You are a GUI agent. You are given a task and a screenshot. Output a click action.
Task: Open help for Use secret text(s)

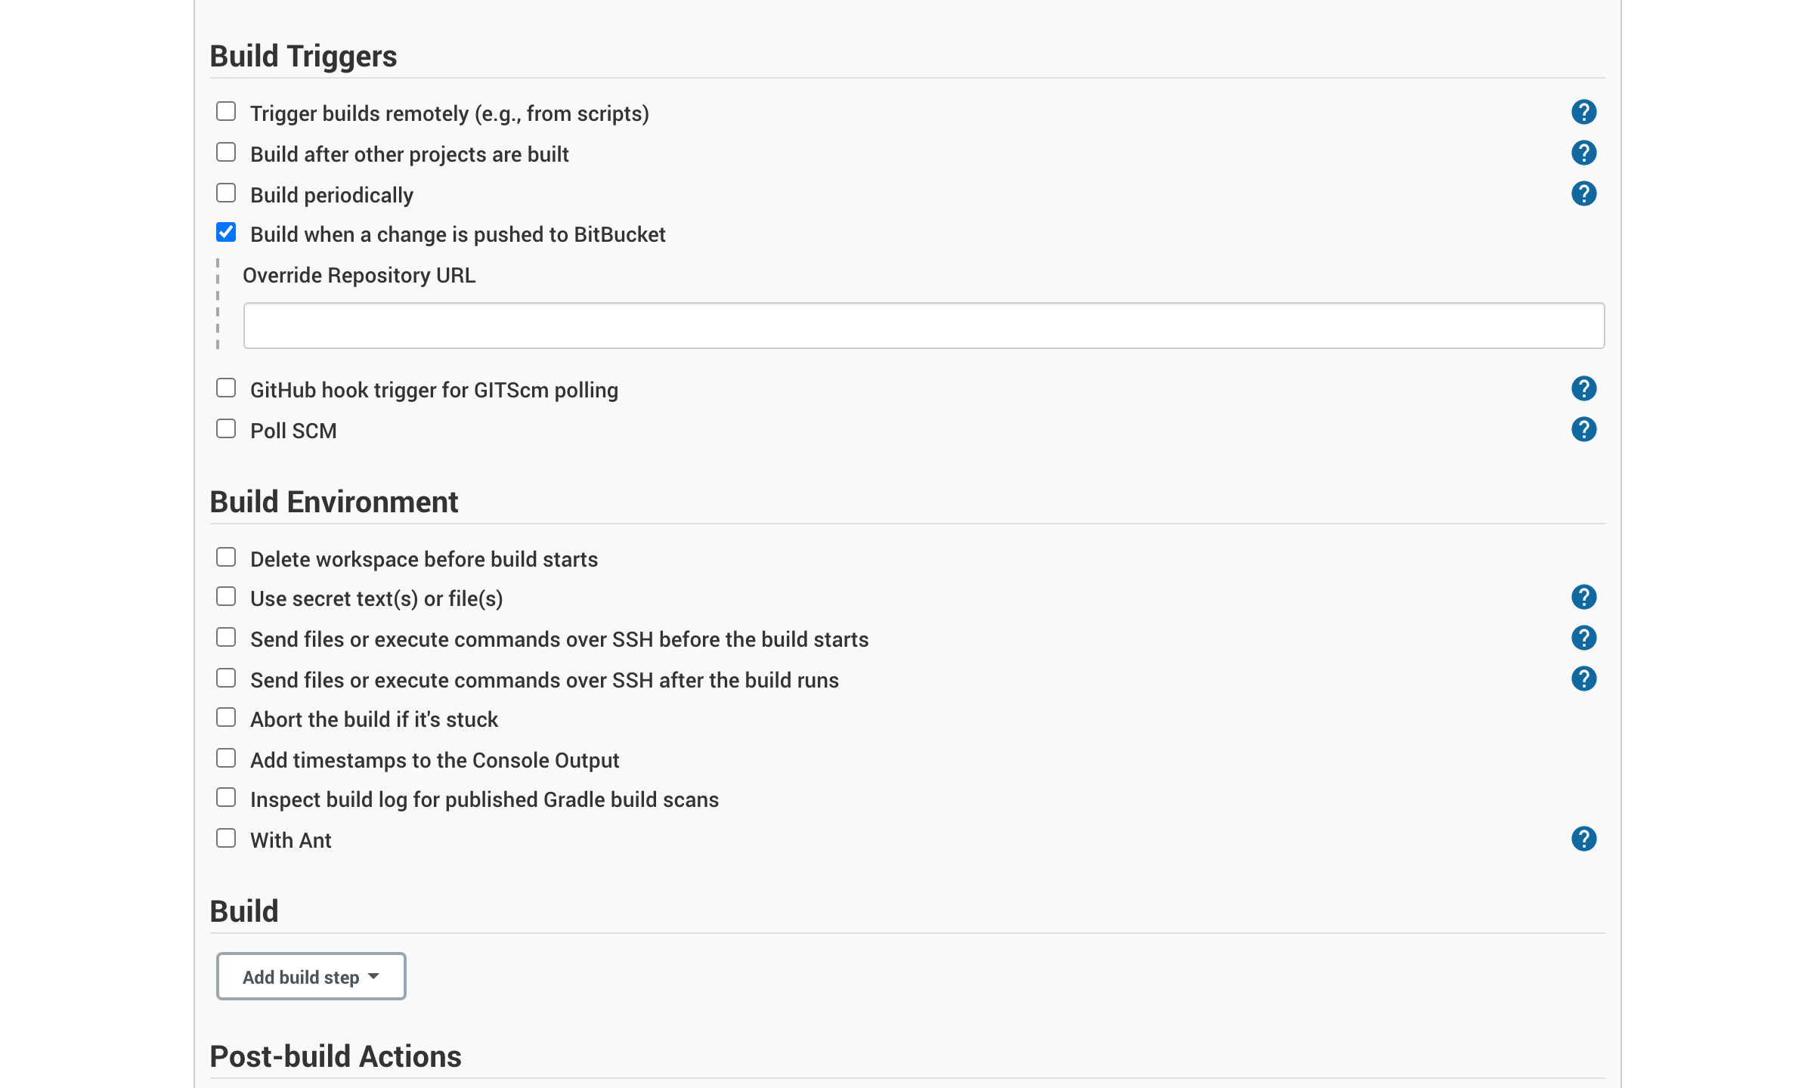(1583, 597)
